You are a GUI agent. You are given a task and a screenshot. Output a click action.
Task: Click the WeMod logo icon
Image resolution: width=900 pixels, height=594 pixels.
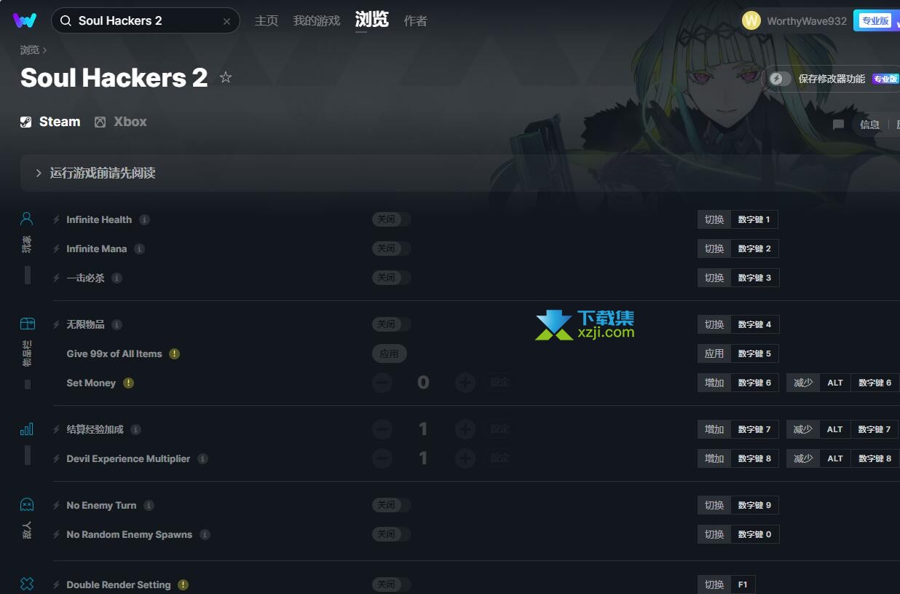[x=25, y=20]
